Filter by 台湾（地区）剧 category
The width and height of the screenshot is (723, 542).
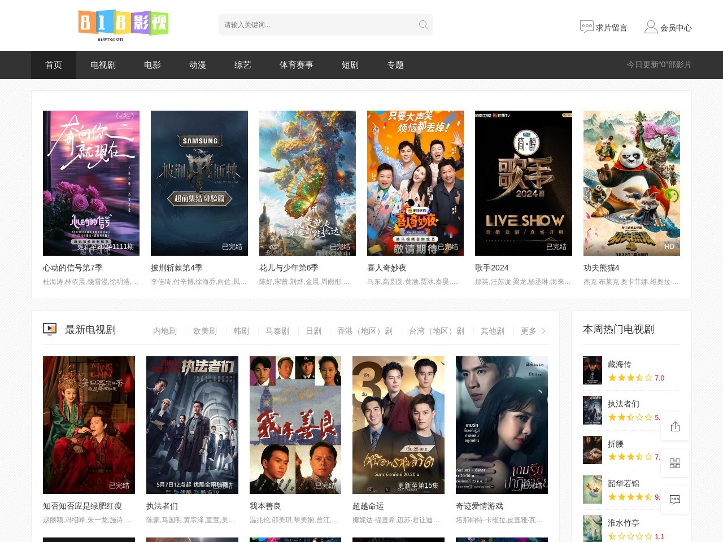(x=437, y=331)
